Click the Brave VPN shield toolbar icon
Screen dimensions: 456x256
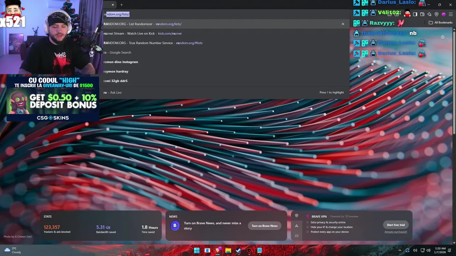point(436,14)
